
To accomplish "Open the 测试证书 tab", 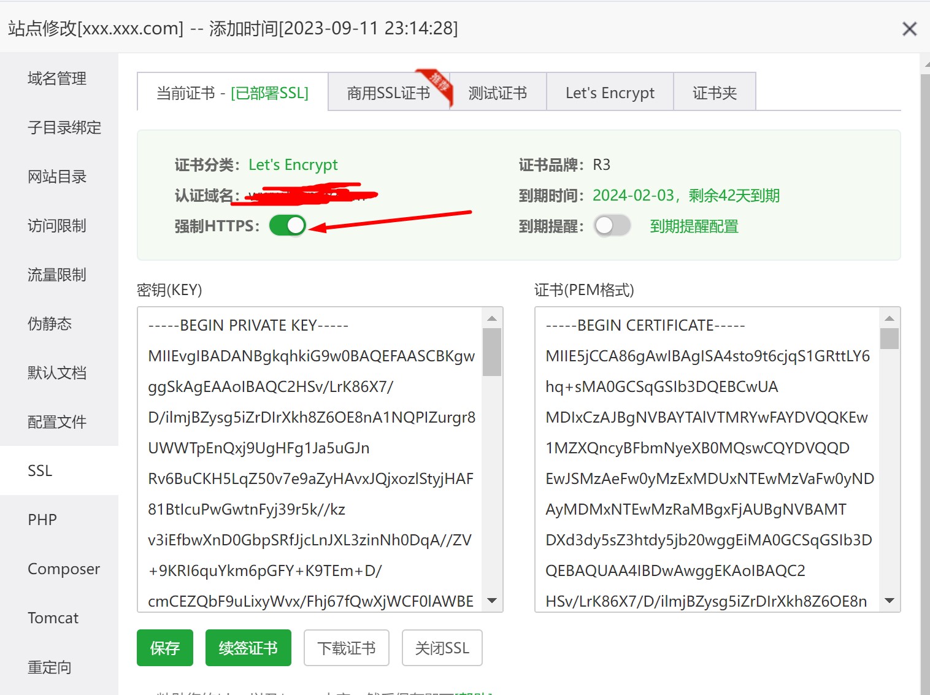I will 498,93.
